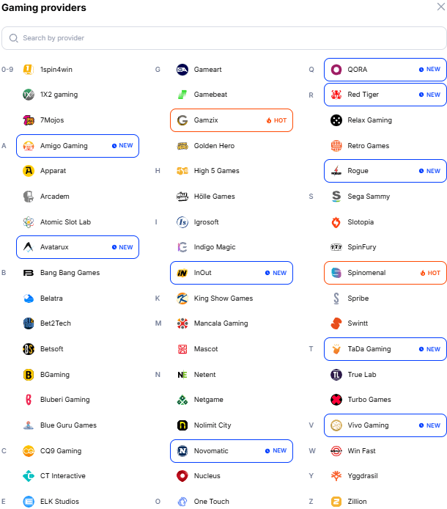Click the Amigo Gaming logo icon
The image size is (447, 509).
point(29,146)
